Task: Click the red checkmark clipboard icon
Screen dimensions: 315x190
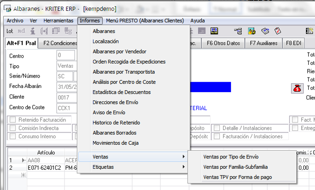Action: pos(278,31)
